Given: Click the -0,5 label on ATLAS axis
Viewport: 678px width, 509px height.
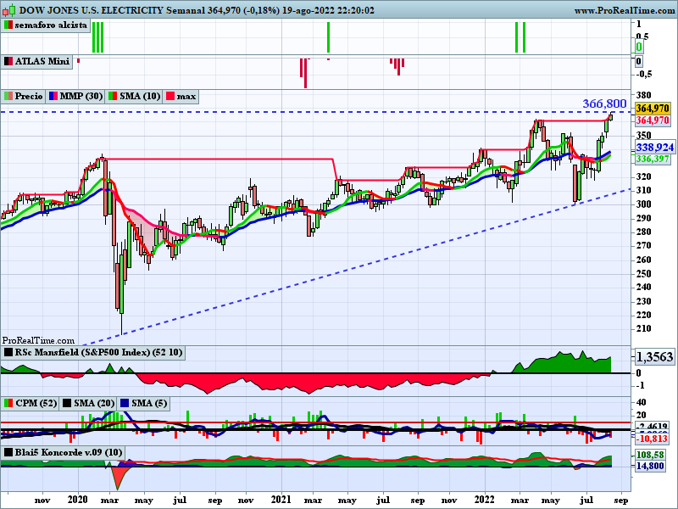Looking at the screenshot, I should point(645,75).
